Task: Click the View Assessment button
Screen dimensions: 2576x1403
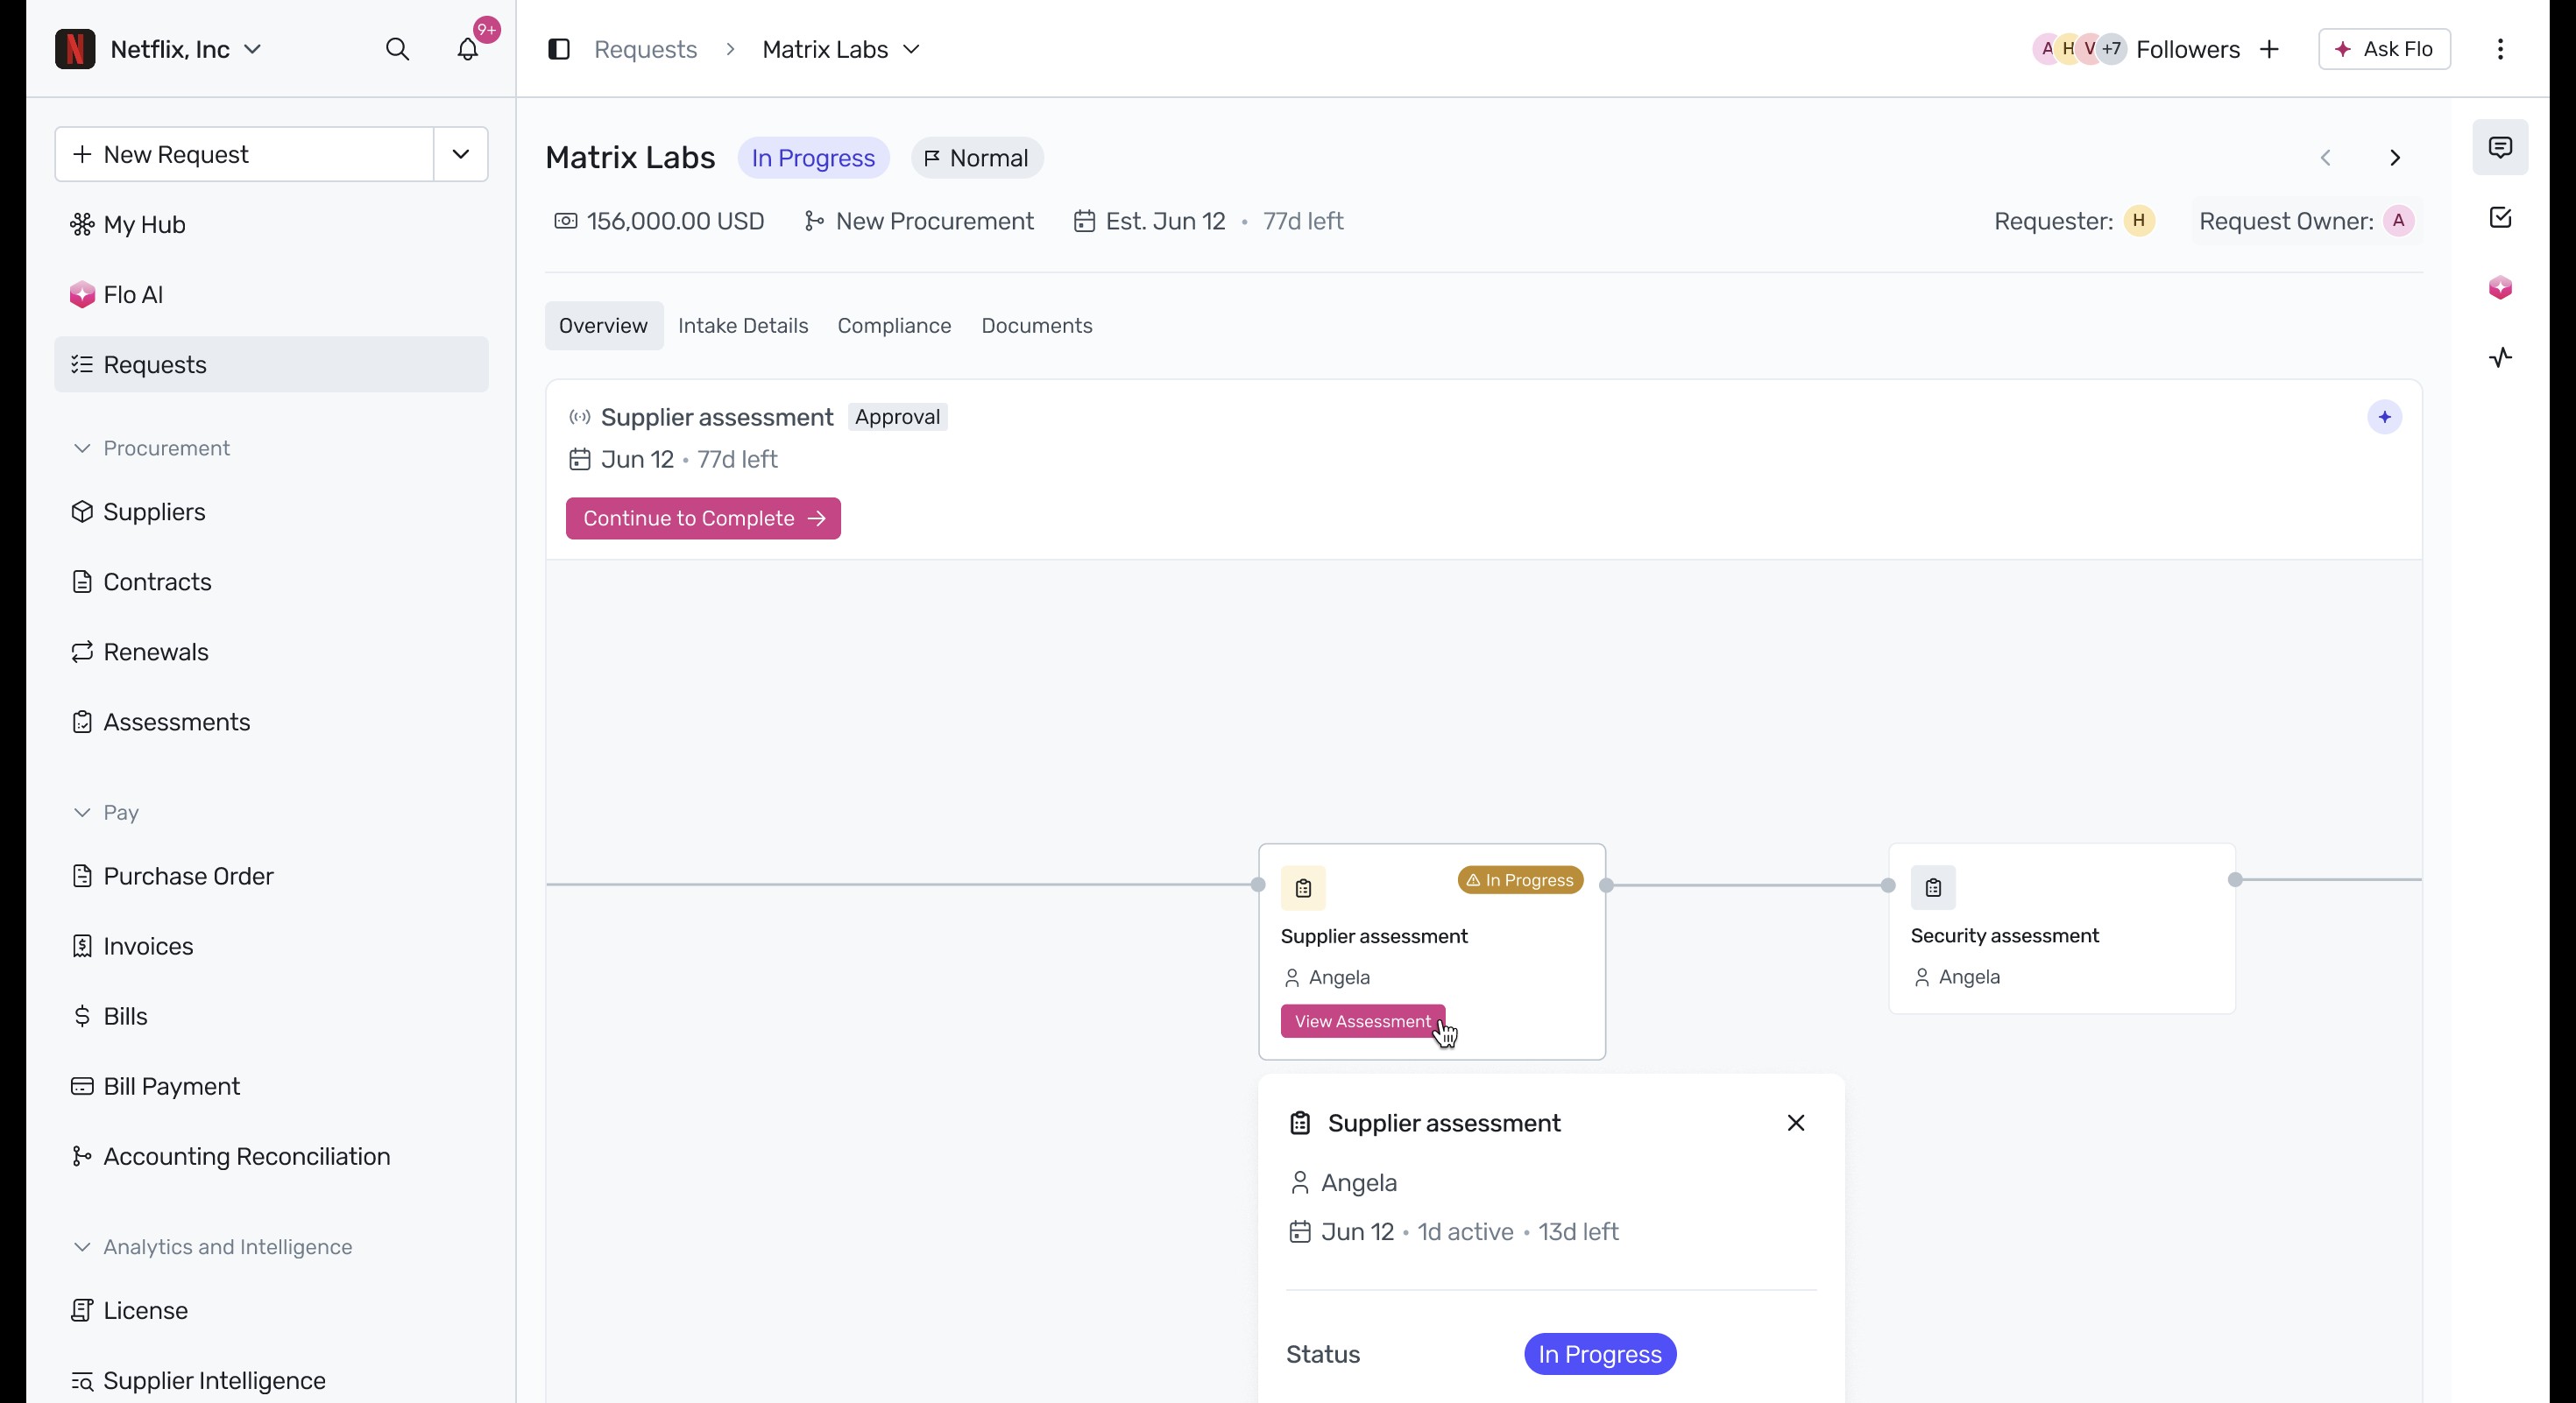Action: [x=1363, y=1021]
